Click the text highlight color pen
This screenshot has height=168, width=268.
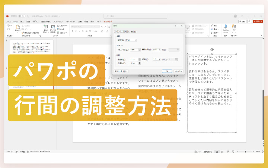point(102,31)
